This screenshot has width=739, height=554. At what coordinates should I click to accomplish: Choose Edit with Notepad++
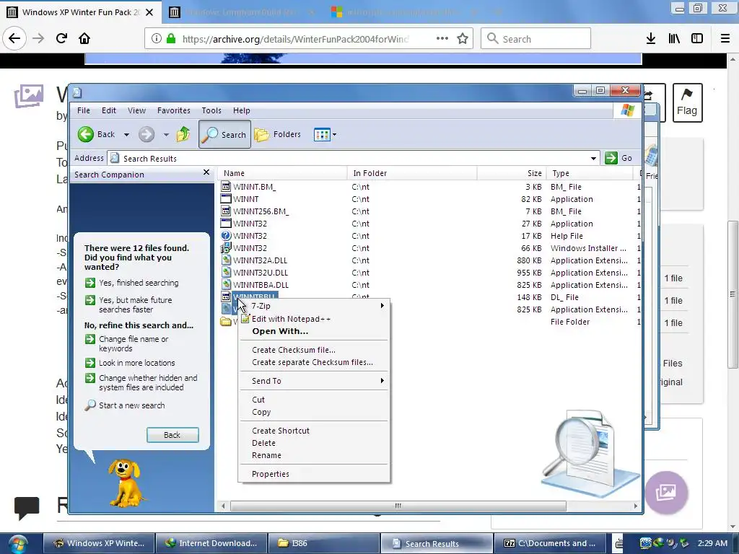tap(313, 319)
